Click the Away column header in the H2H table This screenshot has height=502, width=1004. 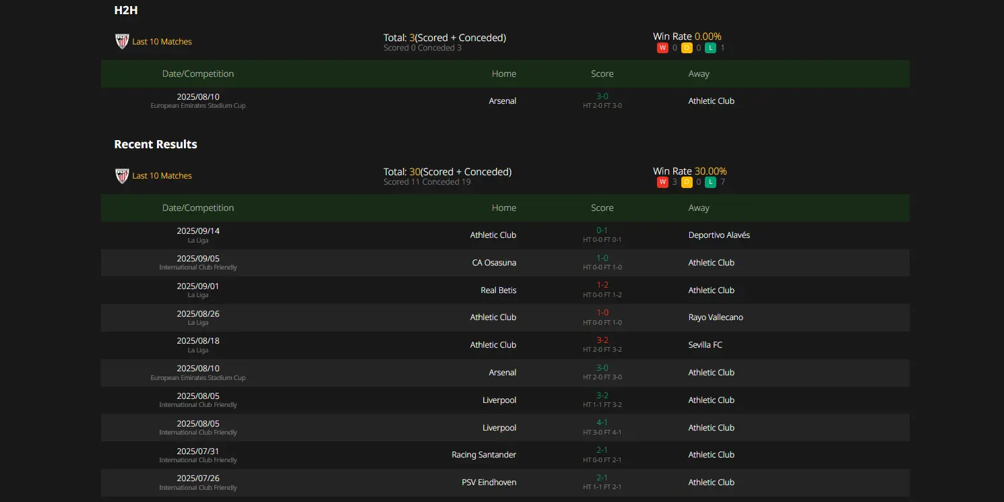pyautogui.click(x=699, y=74)
